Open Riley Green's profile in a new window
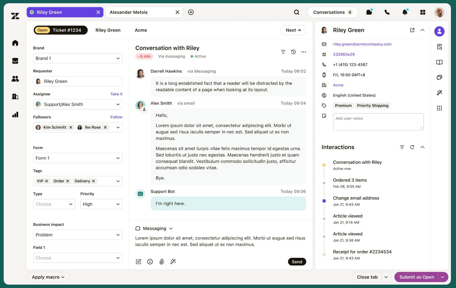Viewport: 456px width, 288px height. pyautogui.click(x=412, y=30)
